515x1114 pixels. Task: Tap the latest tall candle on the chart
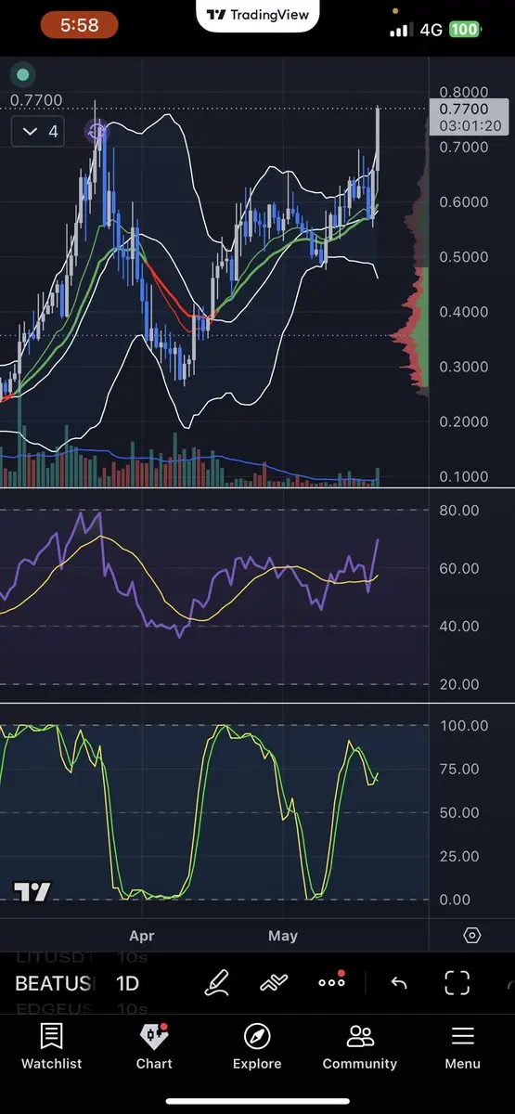click(x=378, y=139)
